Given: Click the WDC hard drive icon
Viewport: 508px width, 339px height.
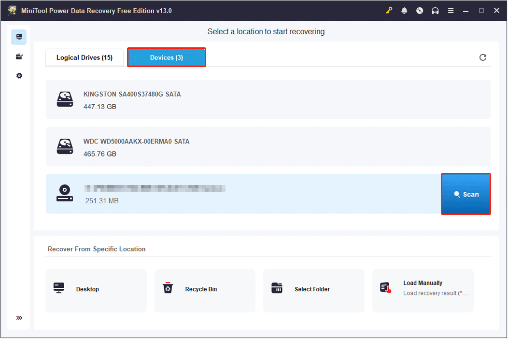Looking at the screenshot, I should [x=65, y=146].
